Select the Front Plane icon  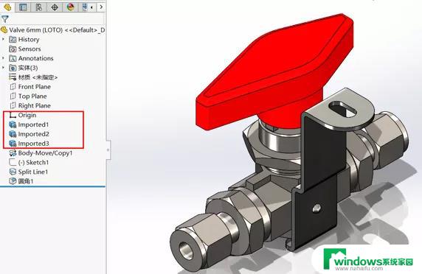[13, 86]
